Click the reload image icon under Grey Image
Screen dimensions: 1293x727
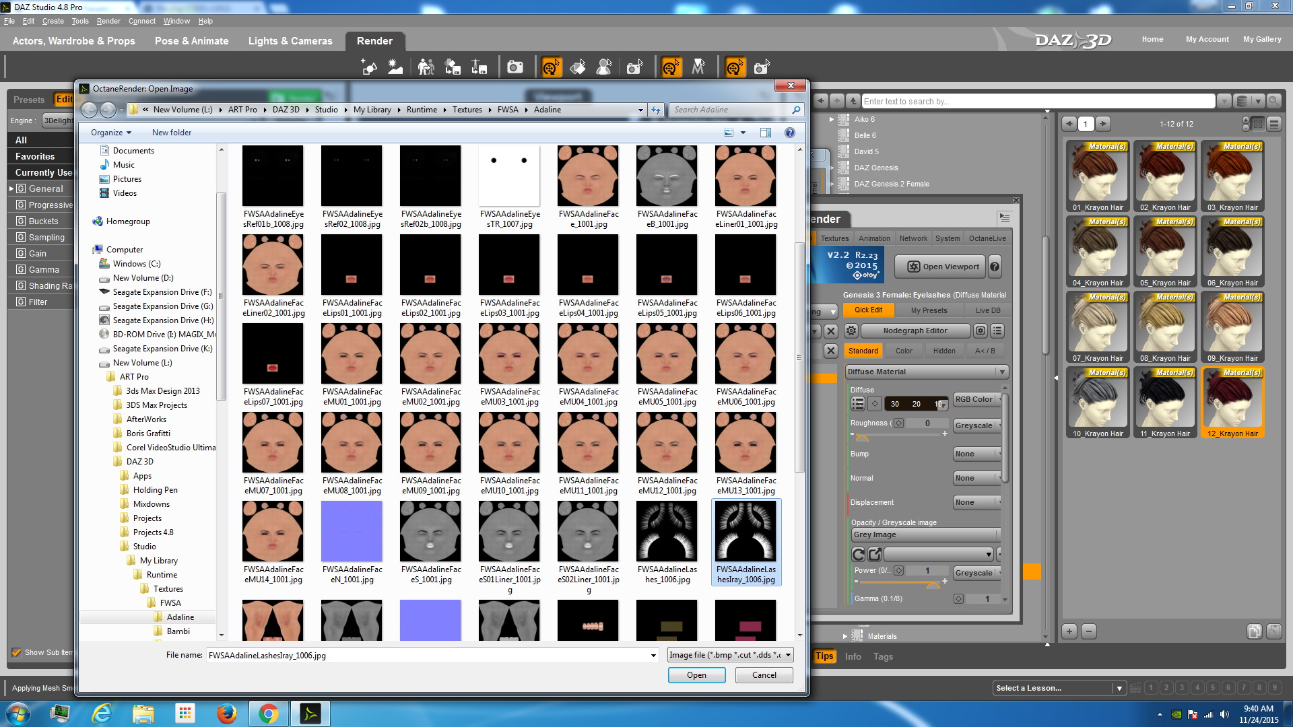[858, 555]
